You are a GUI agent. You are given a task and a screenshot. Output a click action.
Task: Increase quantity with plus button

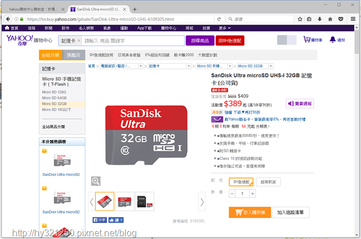click(253, 194)
